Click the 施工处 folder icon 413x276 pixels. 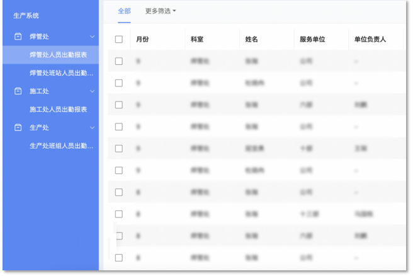pyautogui.click(x=18, y=91)
